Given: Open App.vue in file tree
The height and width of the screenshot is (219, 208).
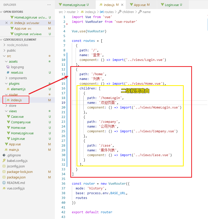Looking at the screenshot, I should coord(15,144).
